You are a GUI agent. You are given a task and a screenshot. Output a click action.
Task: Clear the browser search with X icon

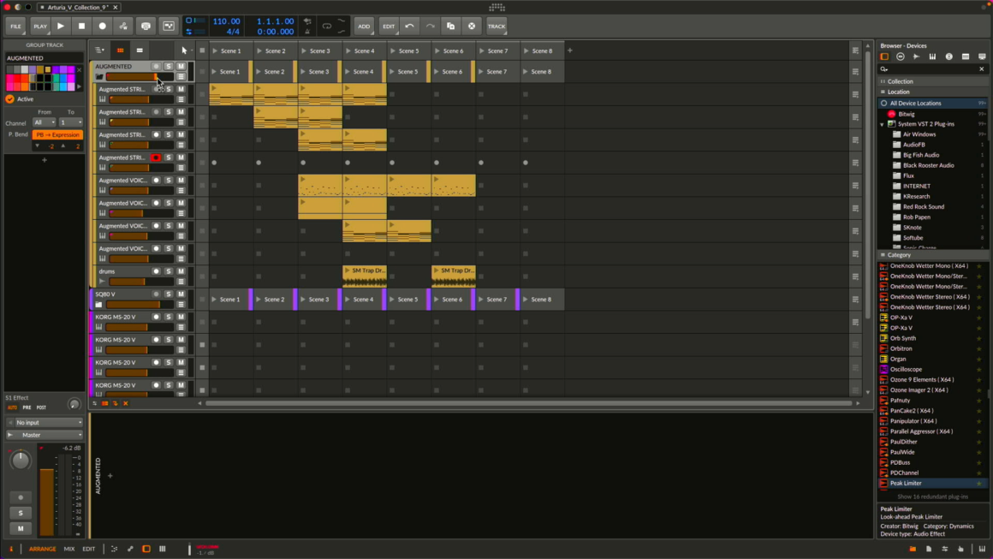(x=981, y=69)
